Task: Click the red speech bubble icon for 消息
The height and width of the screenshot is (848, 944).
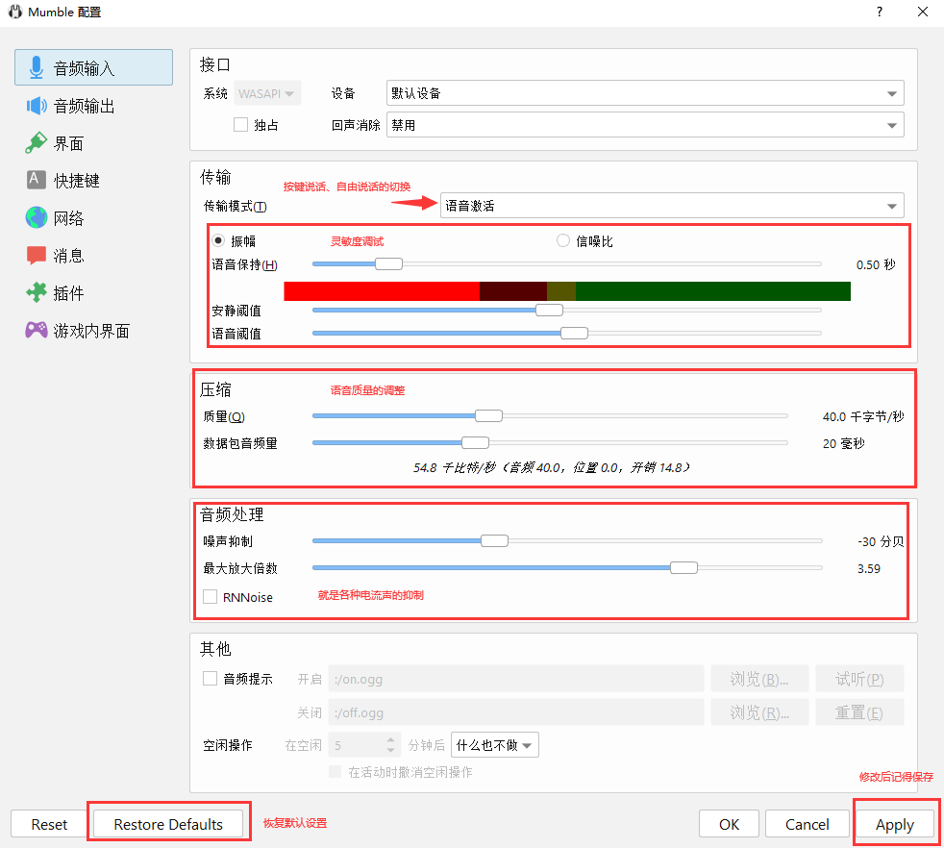Action: point(37,255)
